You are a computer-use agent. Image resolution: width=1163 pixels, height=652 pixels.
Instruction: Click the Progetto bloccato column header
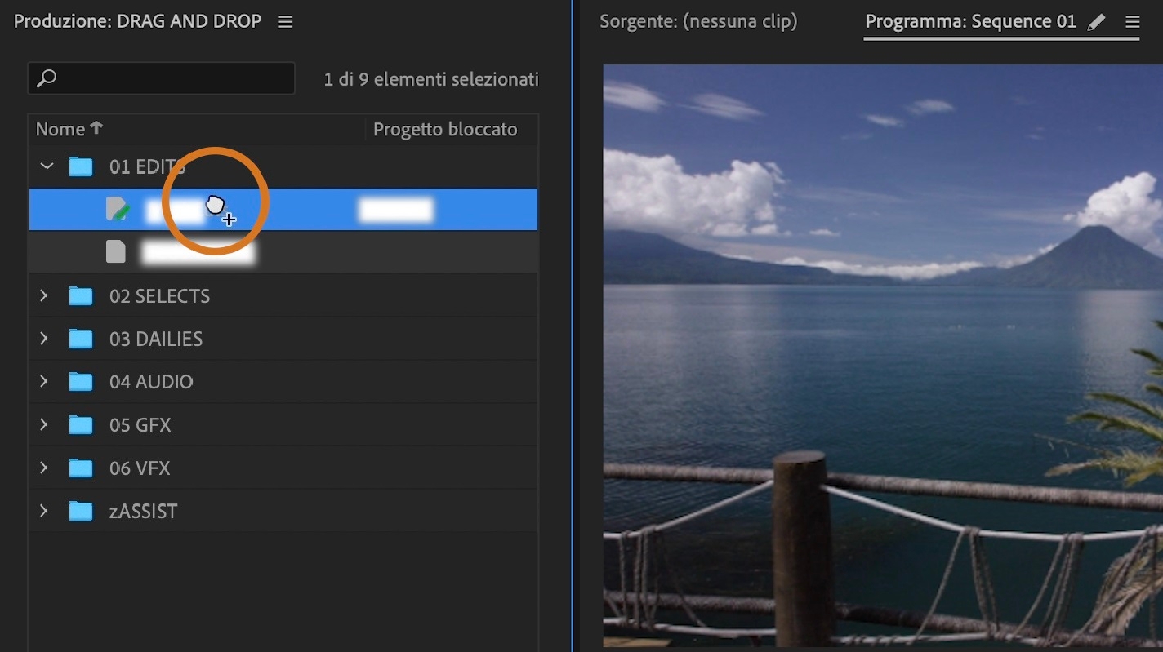click(x=445, y=129)
